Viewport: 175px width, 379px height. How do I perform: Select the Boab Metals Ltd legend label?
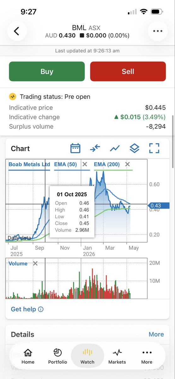[x=29, y=164]
